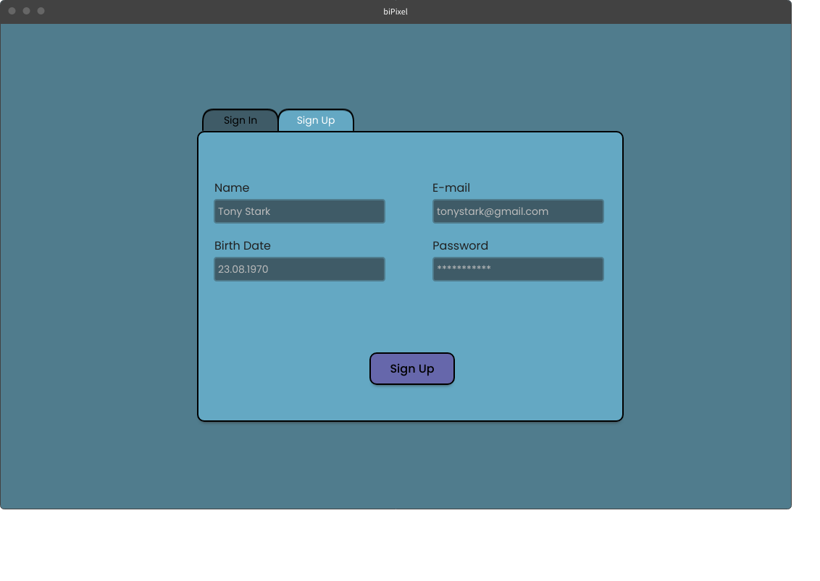This screenshot has height=581, width=820.
Task: Maximize the biPixel window
Action: click(x=41, y=11)
